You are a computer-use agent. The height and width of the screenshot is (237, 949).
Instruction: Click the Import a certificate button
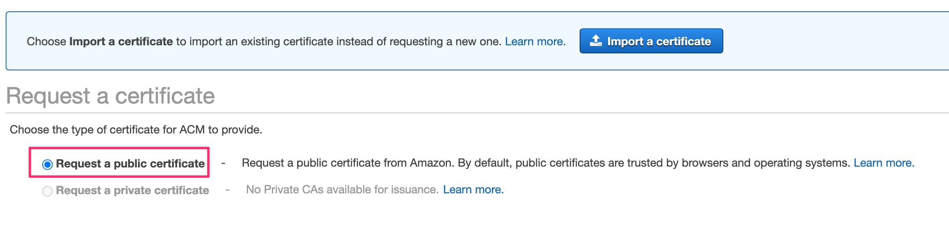tap(651, 41)
